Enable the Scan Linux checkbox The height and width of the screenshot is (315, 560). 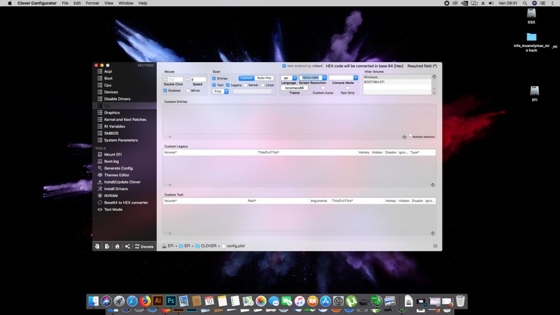[x=263, y=85]
